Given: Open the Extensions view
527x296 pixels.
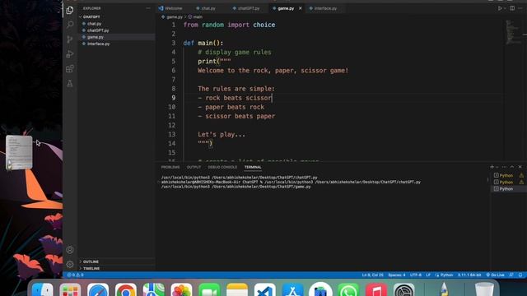Looking at the screenshot, I should coord(70,69).
